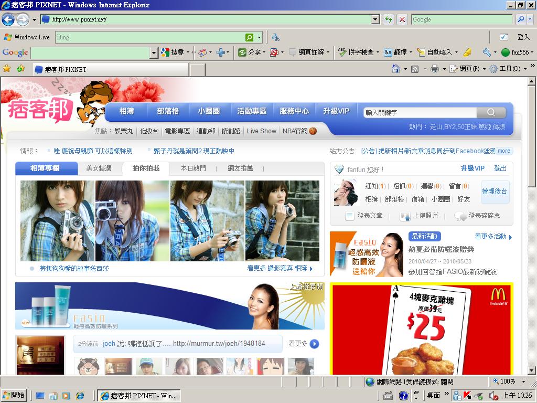Viewport: 537px width, 403px height.
Task: Open the address bar URL dropdown
Action: click(375, 19)
